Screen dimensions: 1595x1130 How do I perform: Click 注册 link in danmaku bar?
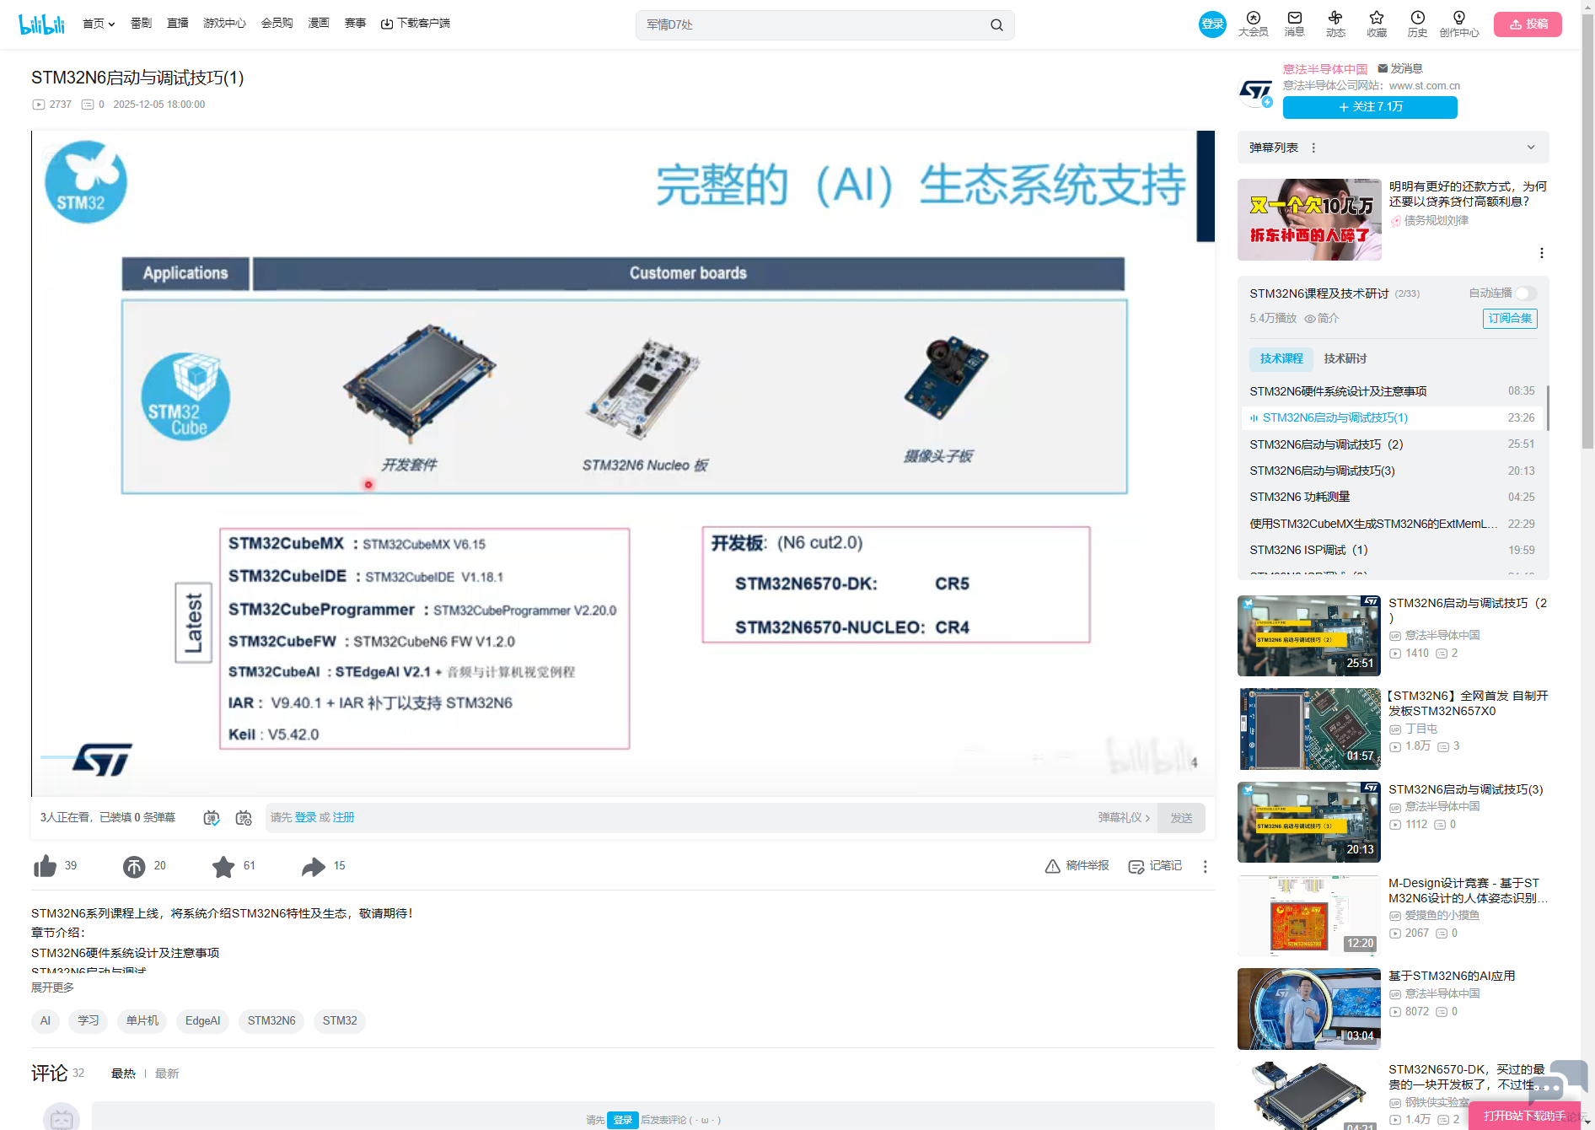click(x=343, y=818)
